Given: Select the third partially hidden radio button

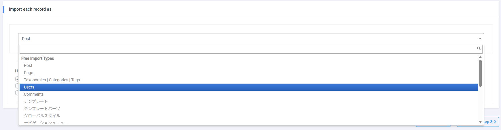Looking at the screenshot, I should tap(17, 93).
